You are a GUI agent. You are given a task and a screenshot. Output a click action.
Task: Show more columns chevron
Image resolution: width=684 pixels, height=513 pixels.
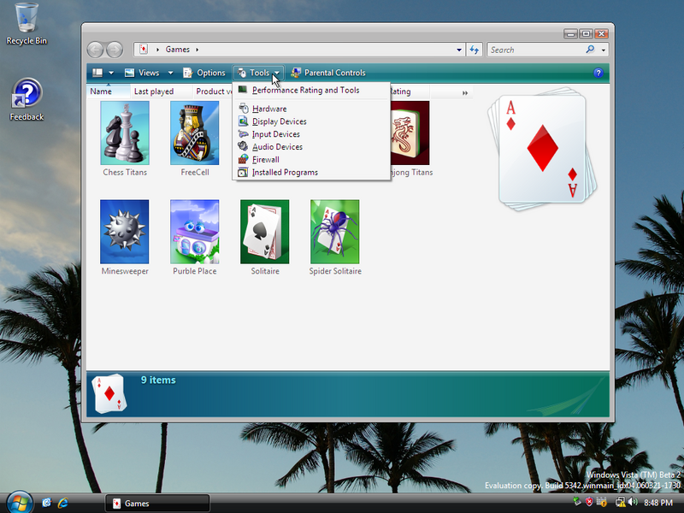click(x=465, y=92)
